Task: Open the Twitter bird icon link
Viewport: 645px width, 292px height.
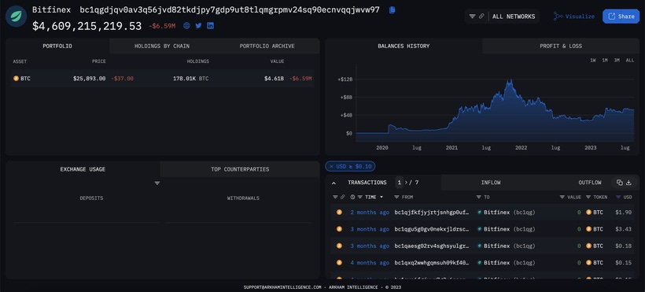Action: [198, 25]
